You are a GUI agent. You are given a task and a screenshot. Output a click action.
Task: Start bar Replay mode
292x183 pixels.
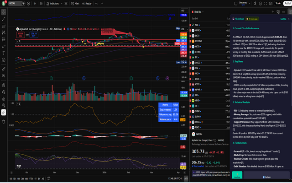click(x=87, y=4)
